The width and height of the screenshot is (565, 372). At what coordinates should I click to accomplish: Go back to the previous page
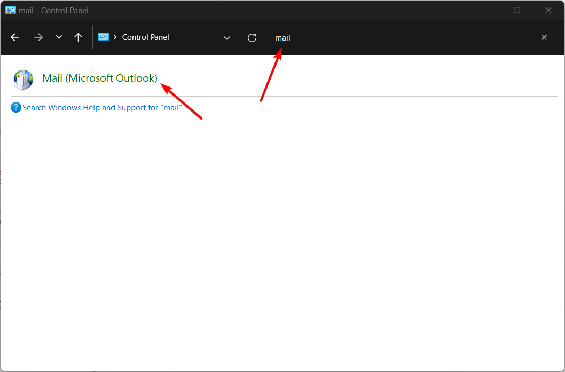(15, 37)
